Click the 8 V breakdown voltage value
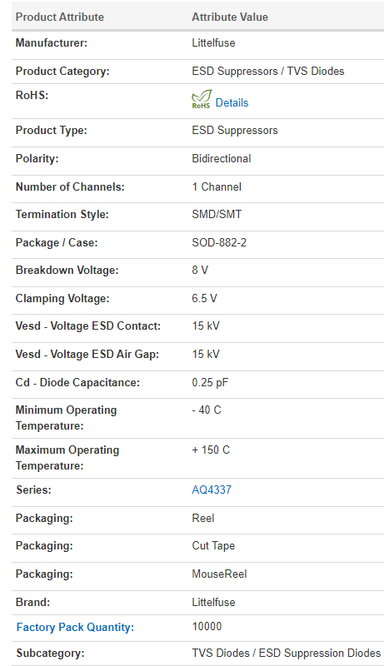The width and height of the screenshot is (384, 666). pos(200,270)
